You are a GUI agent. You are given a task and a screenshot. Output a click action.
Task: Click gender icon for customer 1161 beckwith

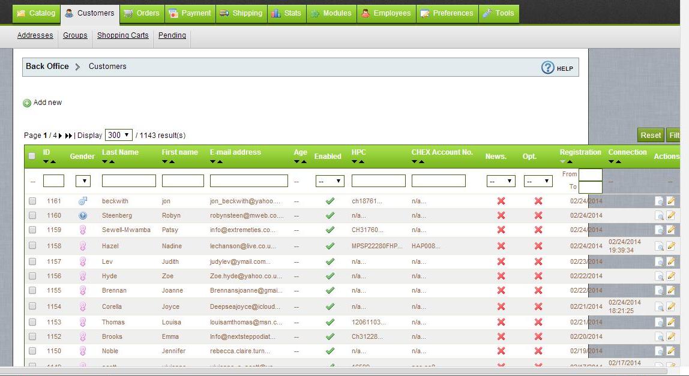pos(83,201)
